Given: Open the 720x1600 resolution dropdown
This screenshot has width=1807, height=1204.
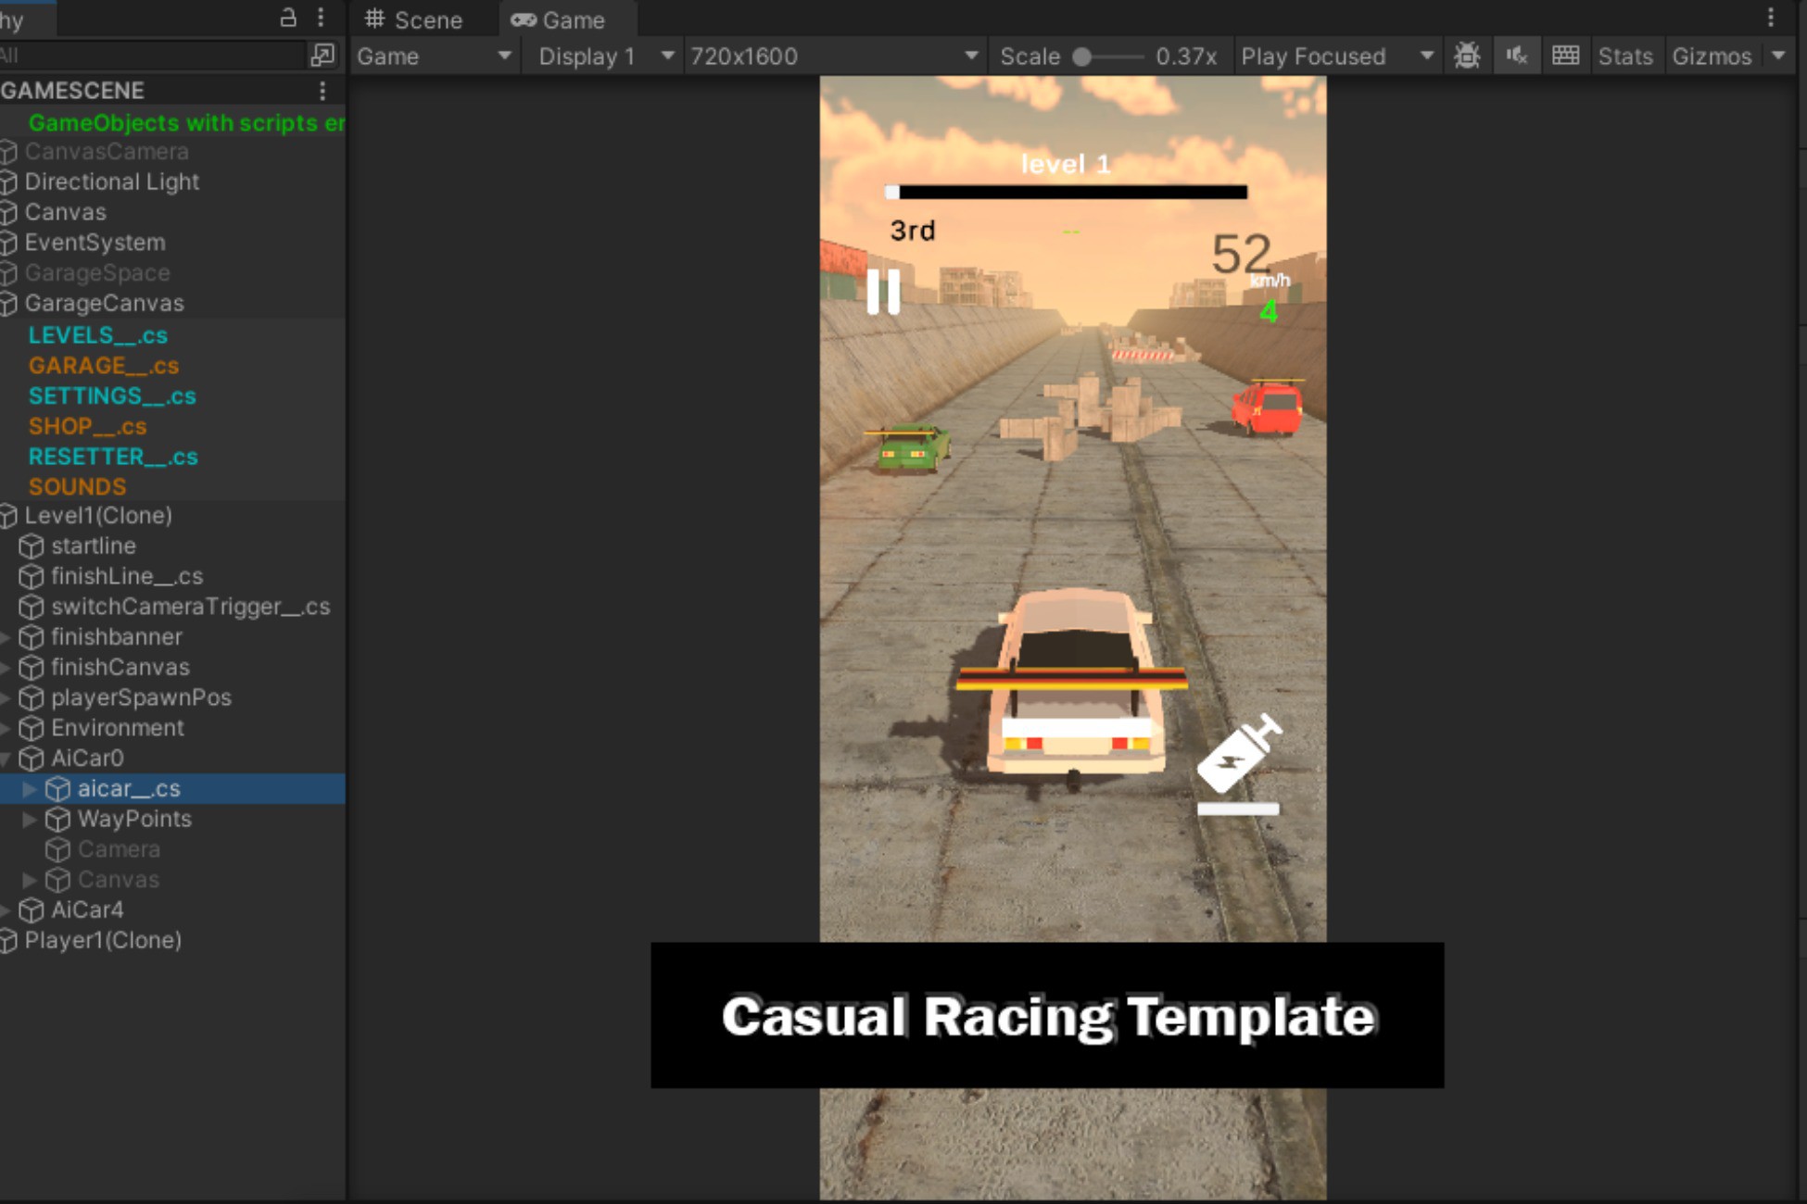Looking at the screenshot, I should click(829, 56).
